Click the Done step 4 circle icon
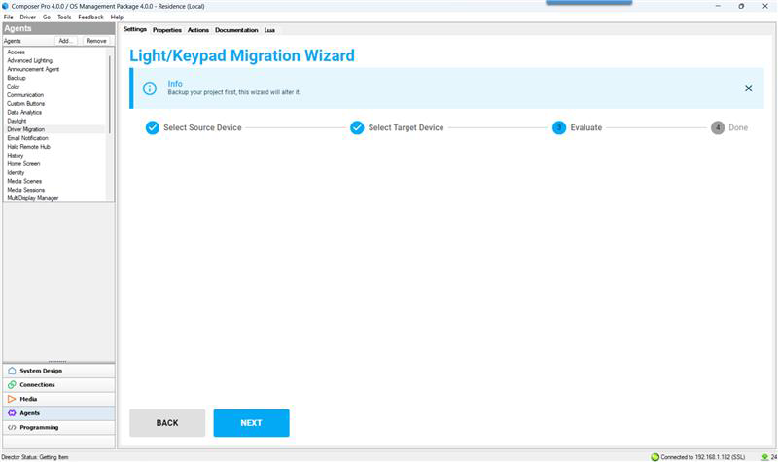Viewport: 778px width, 462px height. (x=718, y=127)
